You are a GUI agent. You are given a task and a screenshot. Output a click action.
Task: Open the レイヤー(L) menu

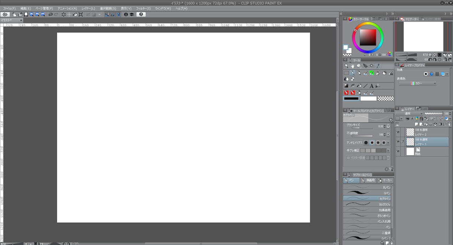pos(88,8)
